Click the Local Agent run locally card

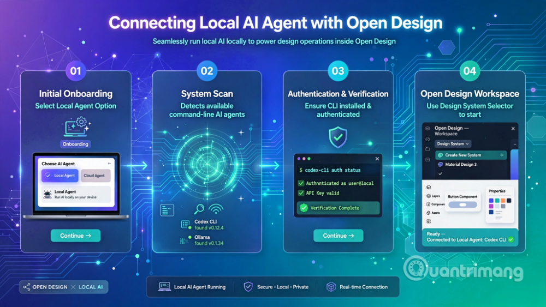click(76, 194)
